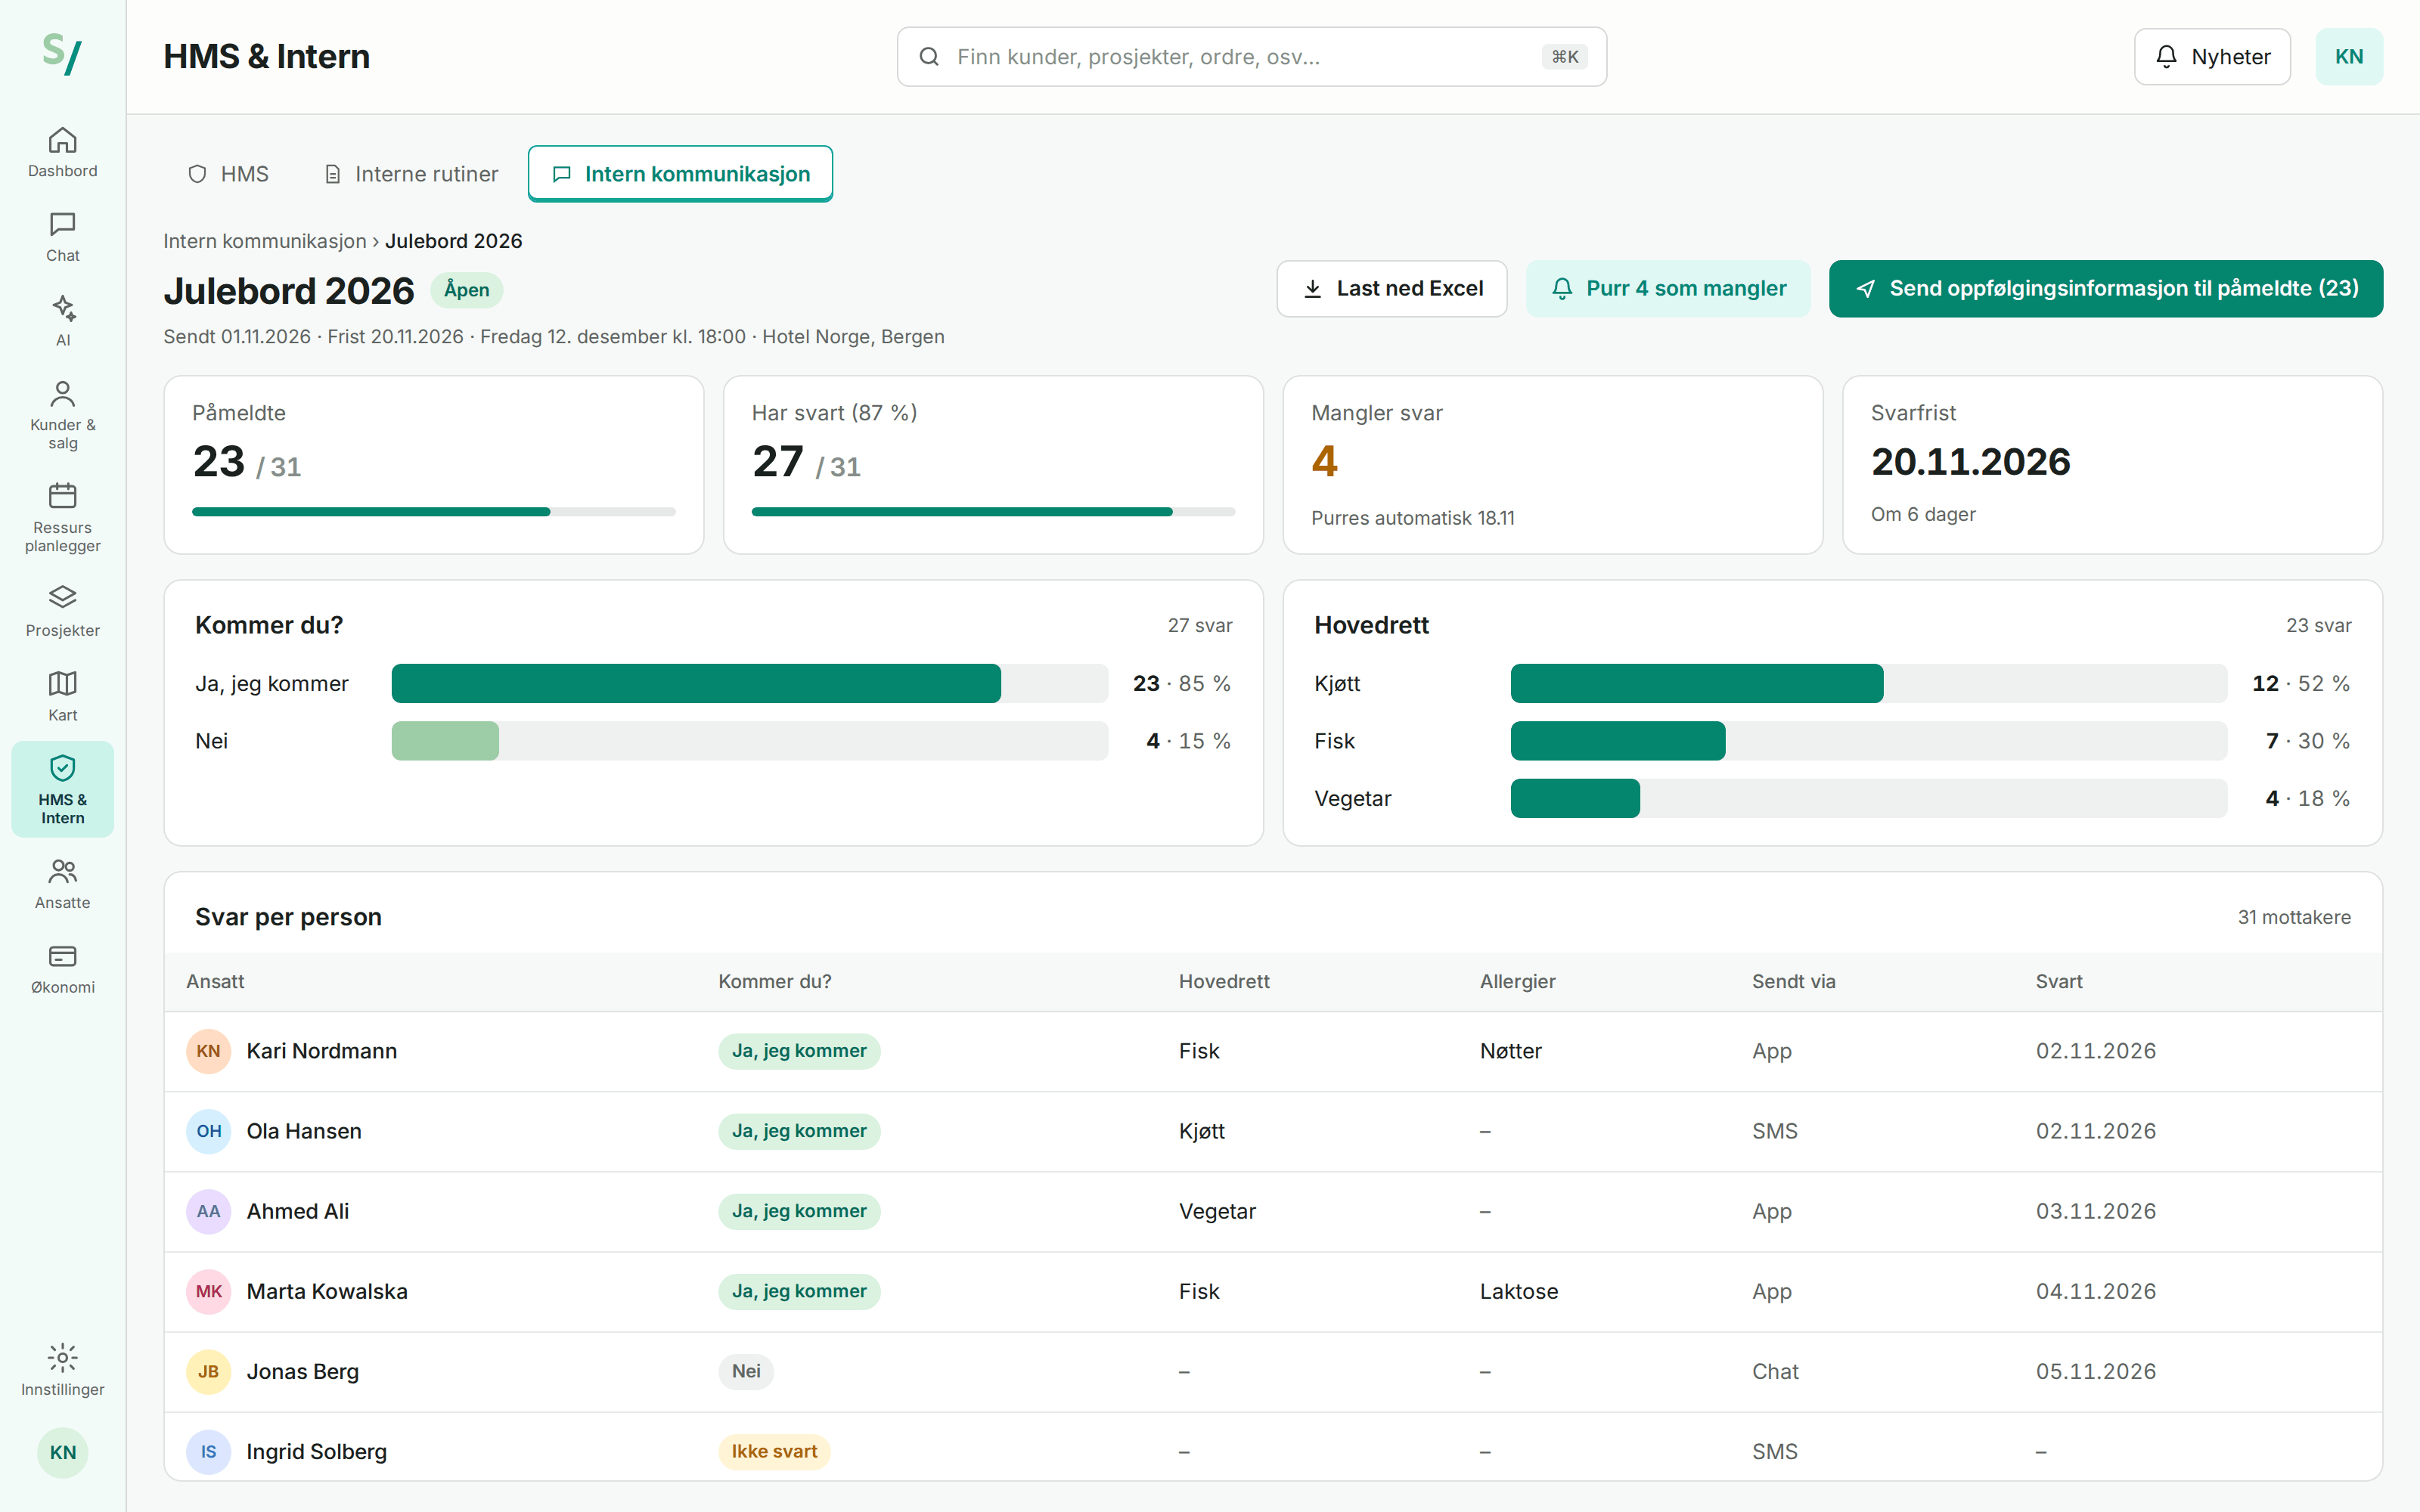Click the KN profile badge in header

pos(2348,57)
